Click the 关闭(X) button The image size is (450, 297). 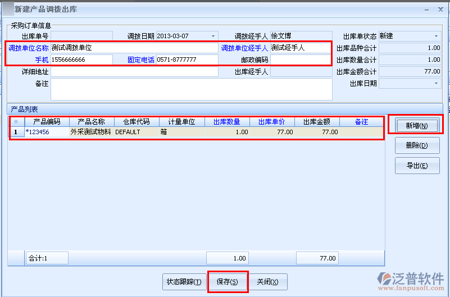pyautogui.click(x=267, y=282)
